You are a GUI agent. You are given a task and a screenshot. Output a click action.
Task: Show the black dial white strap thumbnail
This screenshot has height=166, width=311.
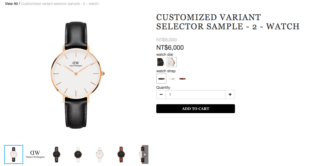tap(78, 154)
